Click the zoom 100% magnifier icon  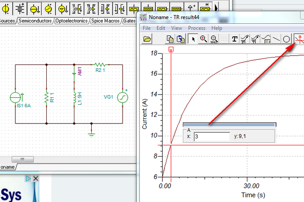click(x=214, y=40)
